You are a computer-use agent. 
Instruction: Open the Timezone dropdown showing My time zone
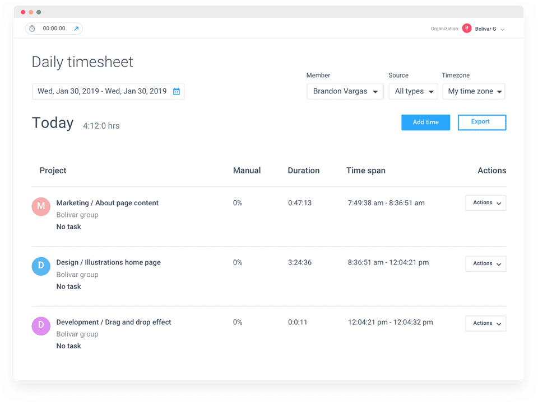pos(474,92)
